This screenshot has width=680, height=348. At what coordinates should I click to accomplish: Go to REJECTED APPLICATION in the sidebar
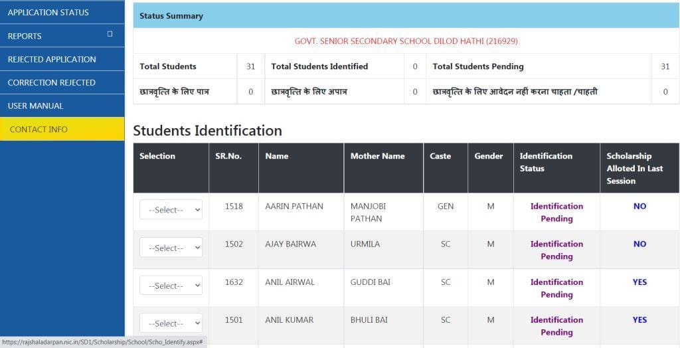52,59
